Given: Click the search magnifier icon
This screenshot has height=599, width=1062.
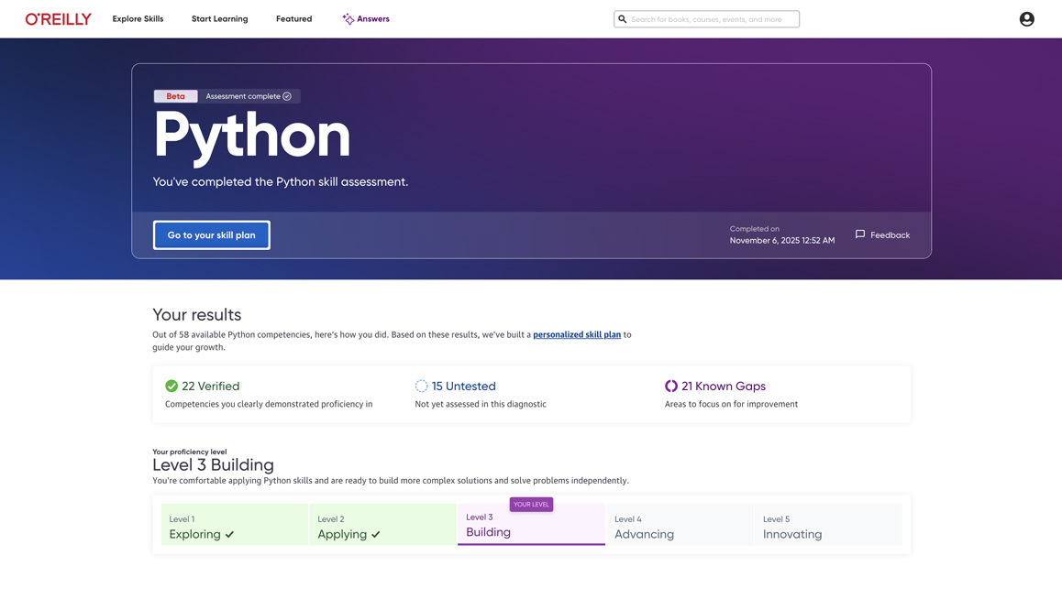Looking at the screenshot, I should [x=623, y=19].
